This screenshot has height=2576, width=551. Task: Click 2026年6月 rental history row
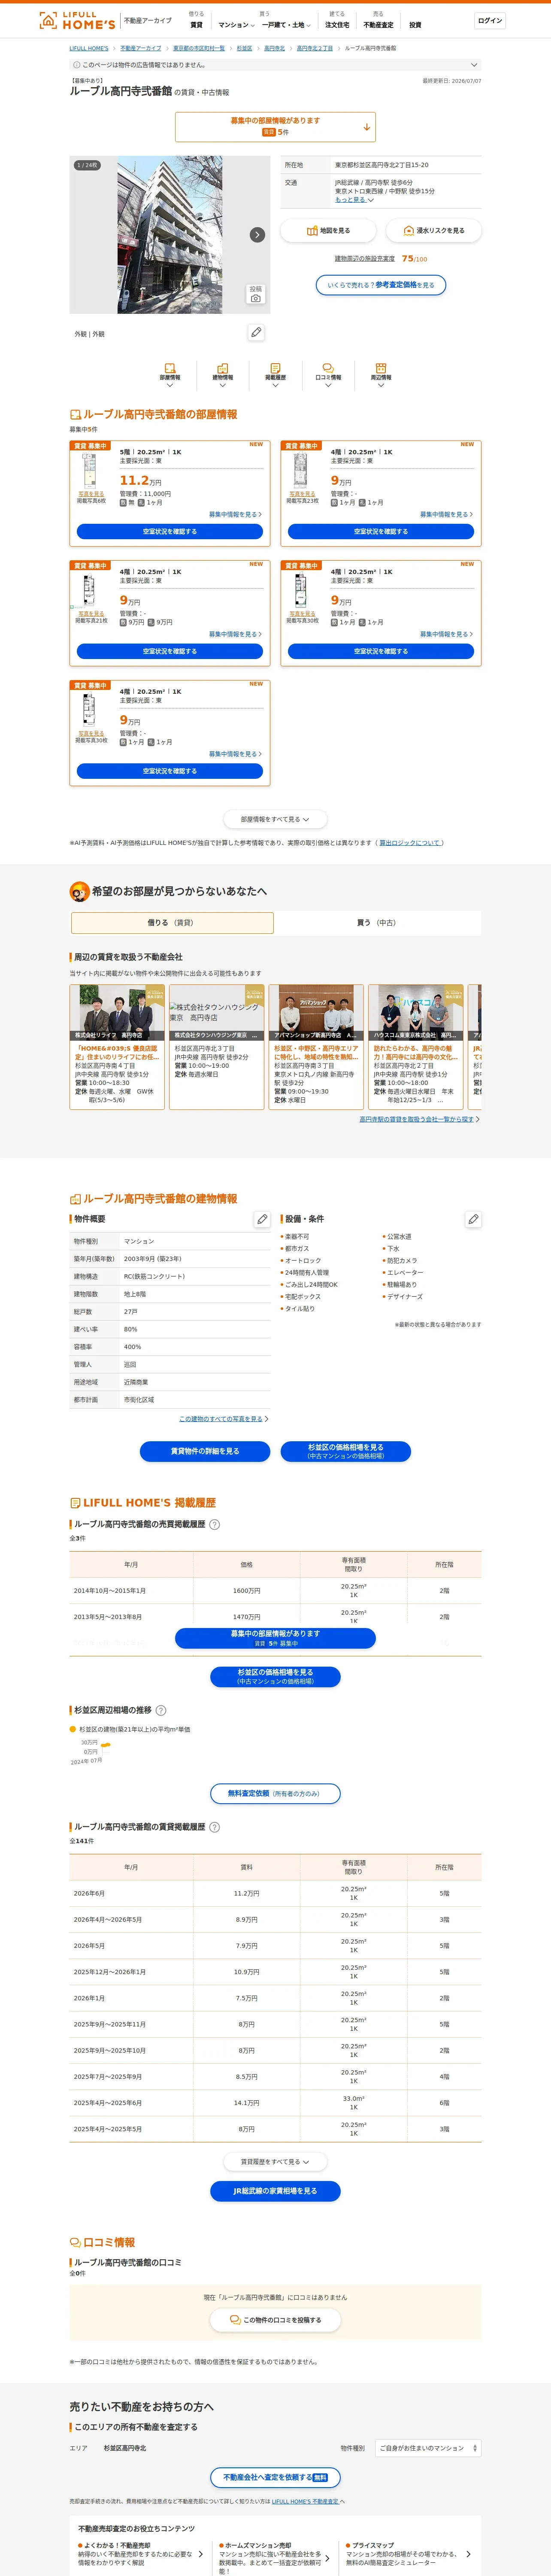click(275, 1893)
